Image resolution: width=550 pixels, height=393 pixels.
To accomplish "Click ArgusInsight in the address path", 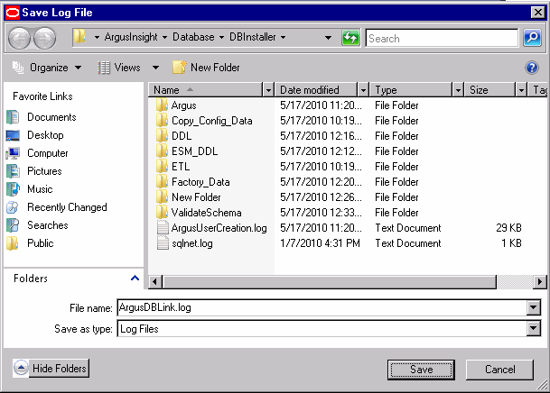I will tap(131, 37).
